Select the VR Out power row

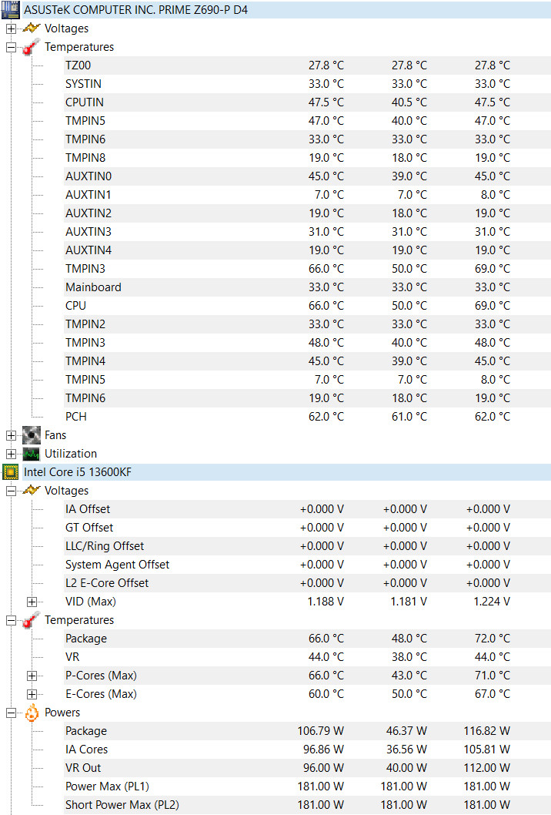[x=307, y=768]
